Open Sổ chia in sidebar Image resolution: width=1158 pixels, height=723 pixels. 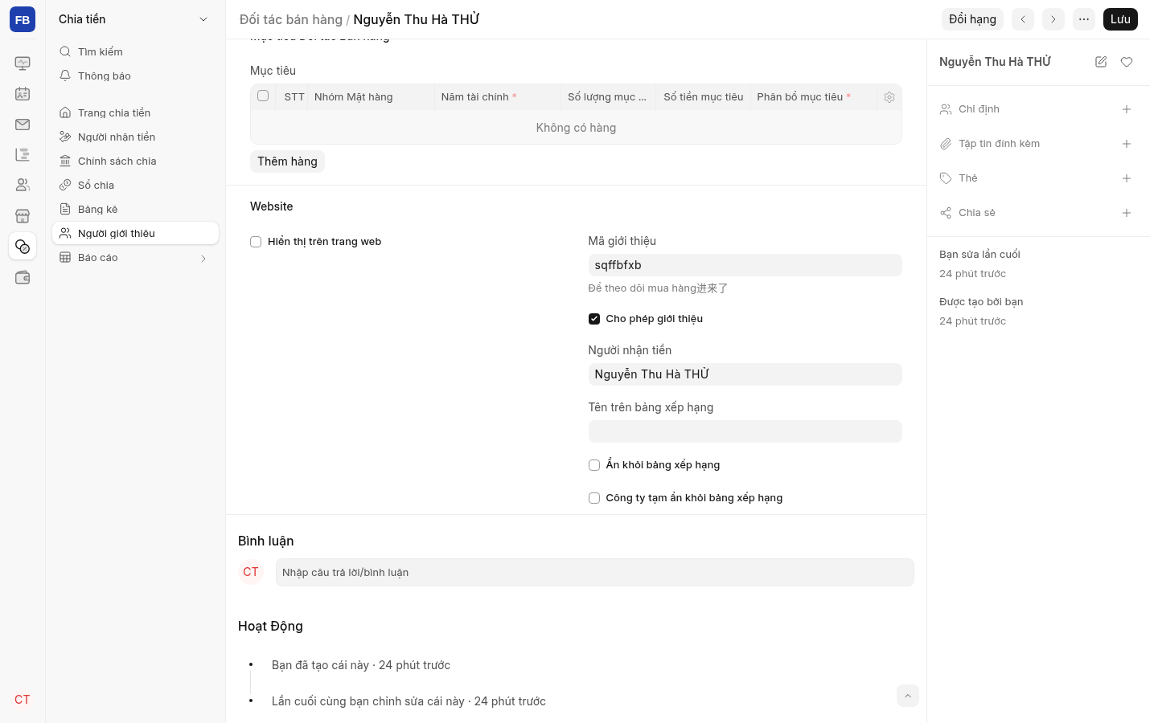point(135,185)
